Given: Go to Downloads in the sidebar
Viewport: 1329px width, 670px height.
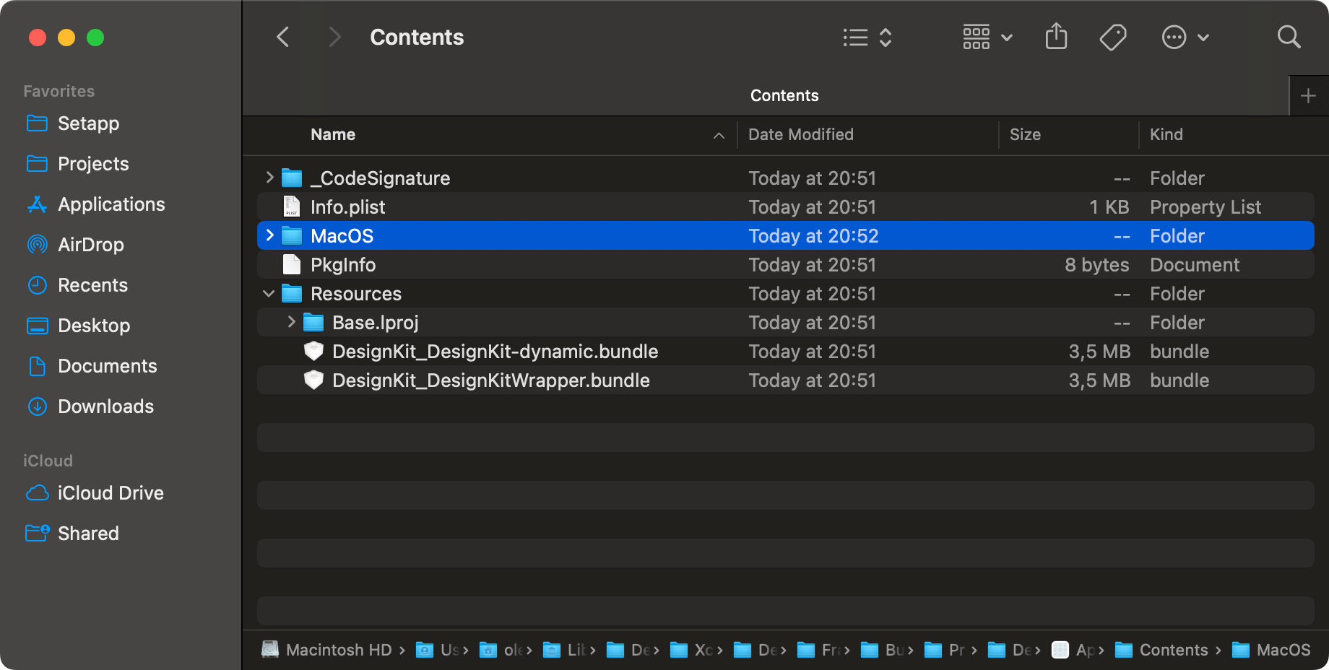Looking at the screenshot, I should [105, 406].
